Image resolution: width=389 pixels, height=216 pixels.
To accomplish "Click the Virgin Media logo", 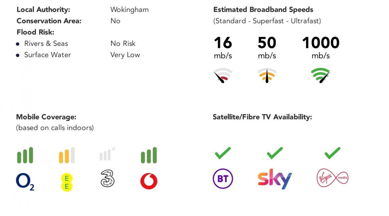I will point(332,178).
